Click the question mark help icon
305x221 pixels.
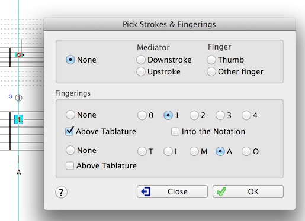click(61, 192)
